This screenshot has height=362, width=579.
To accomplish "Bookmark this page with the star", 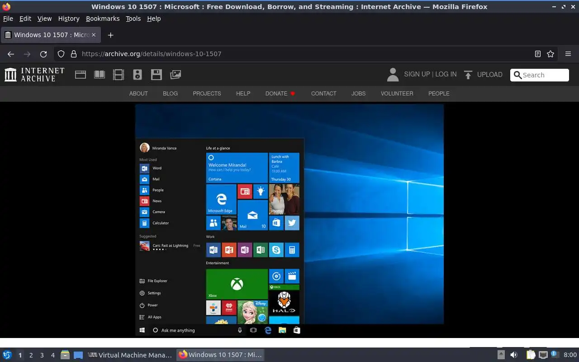I will pyautogui.click(x=551, y=54).
